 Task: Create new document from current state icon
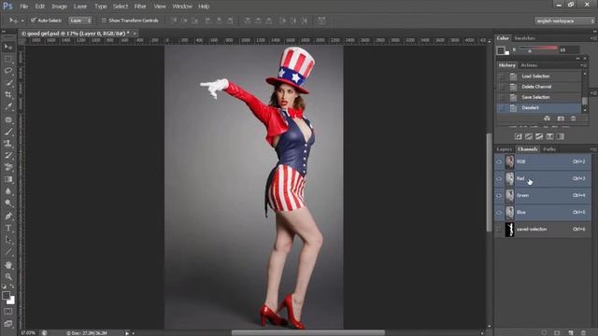click(x=547, y=119)
